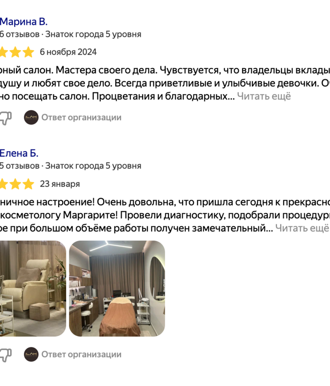330x386 pixels.
Task: Expand organization reply to Елена's review
Action: [x=82, y=354]
